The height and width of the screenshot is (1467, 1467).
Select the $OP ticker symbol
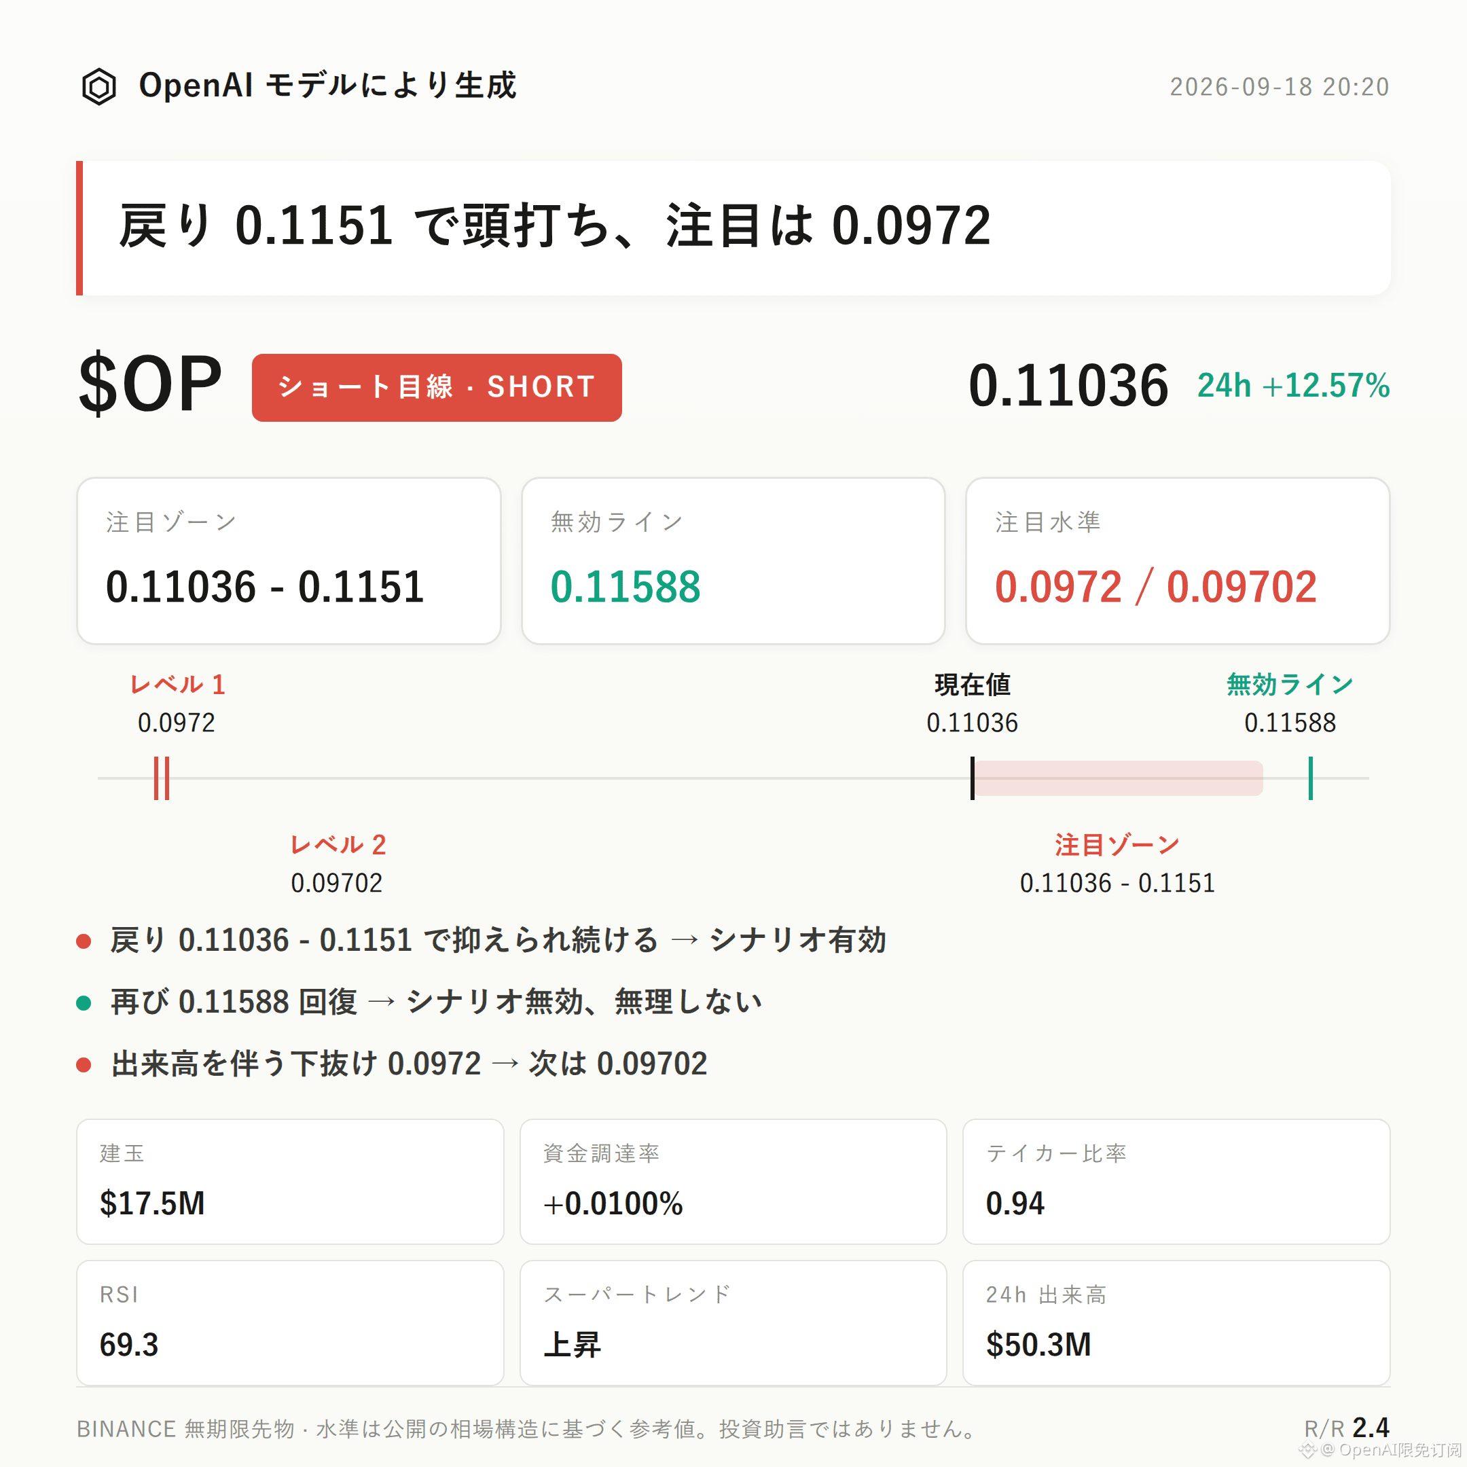(150, 385)
